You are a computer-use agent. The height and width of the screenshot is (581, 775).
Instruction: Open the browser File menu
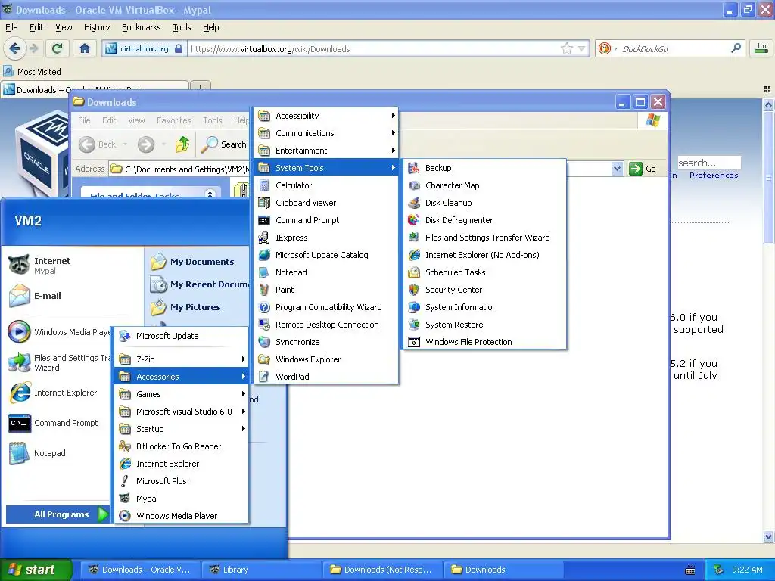11,27
